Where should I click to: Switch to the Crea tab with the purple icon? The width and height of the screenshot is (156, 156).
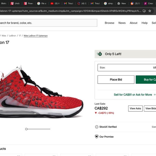(x=149, y=3)
